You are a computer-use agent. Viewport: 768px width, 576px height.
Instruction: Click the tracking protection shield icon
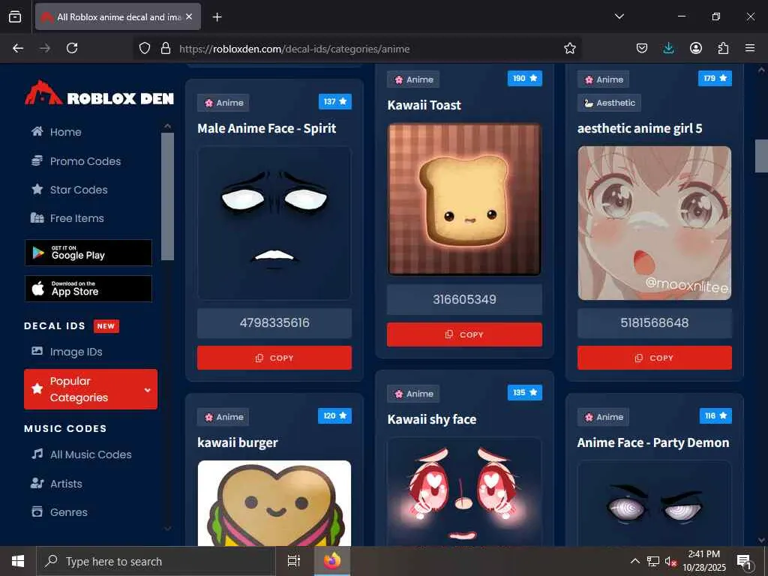pyautogui.click(x=145, y=49)
